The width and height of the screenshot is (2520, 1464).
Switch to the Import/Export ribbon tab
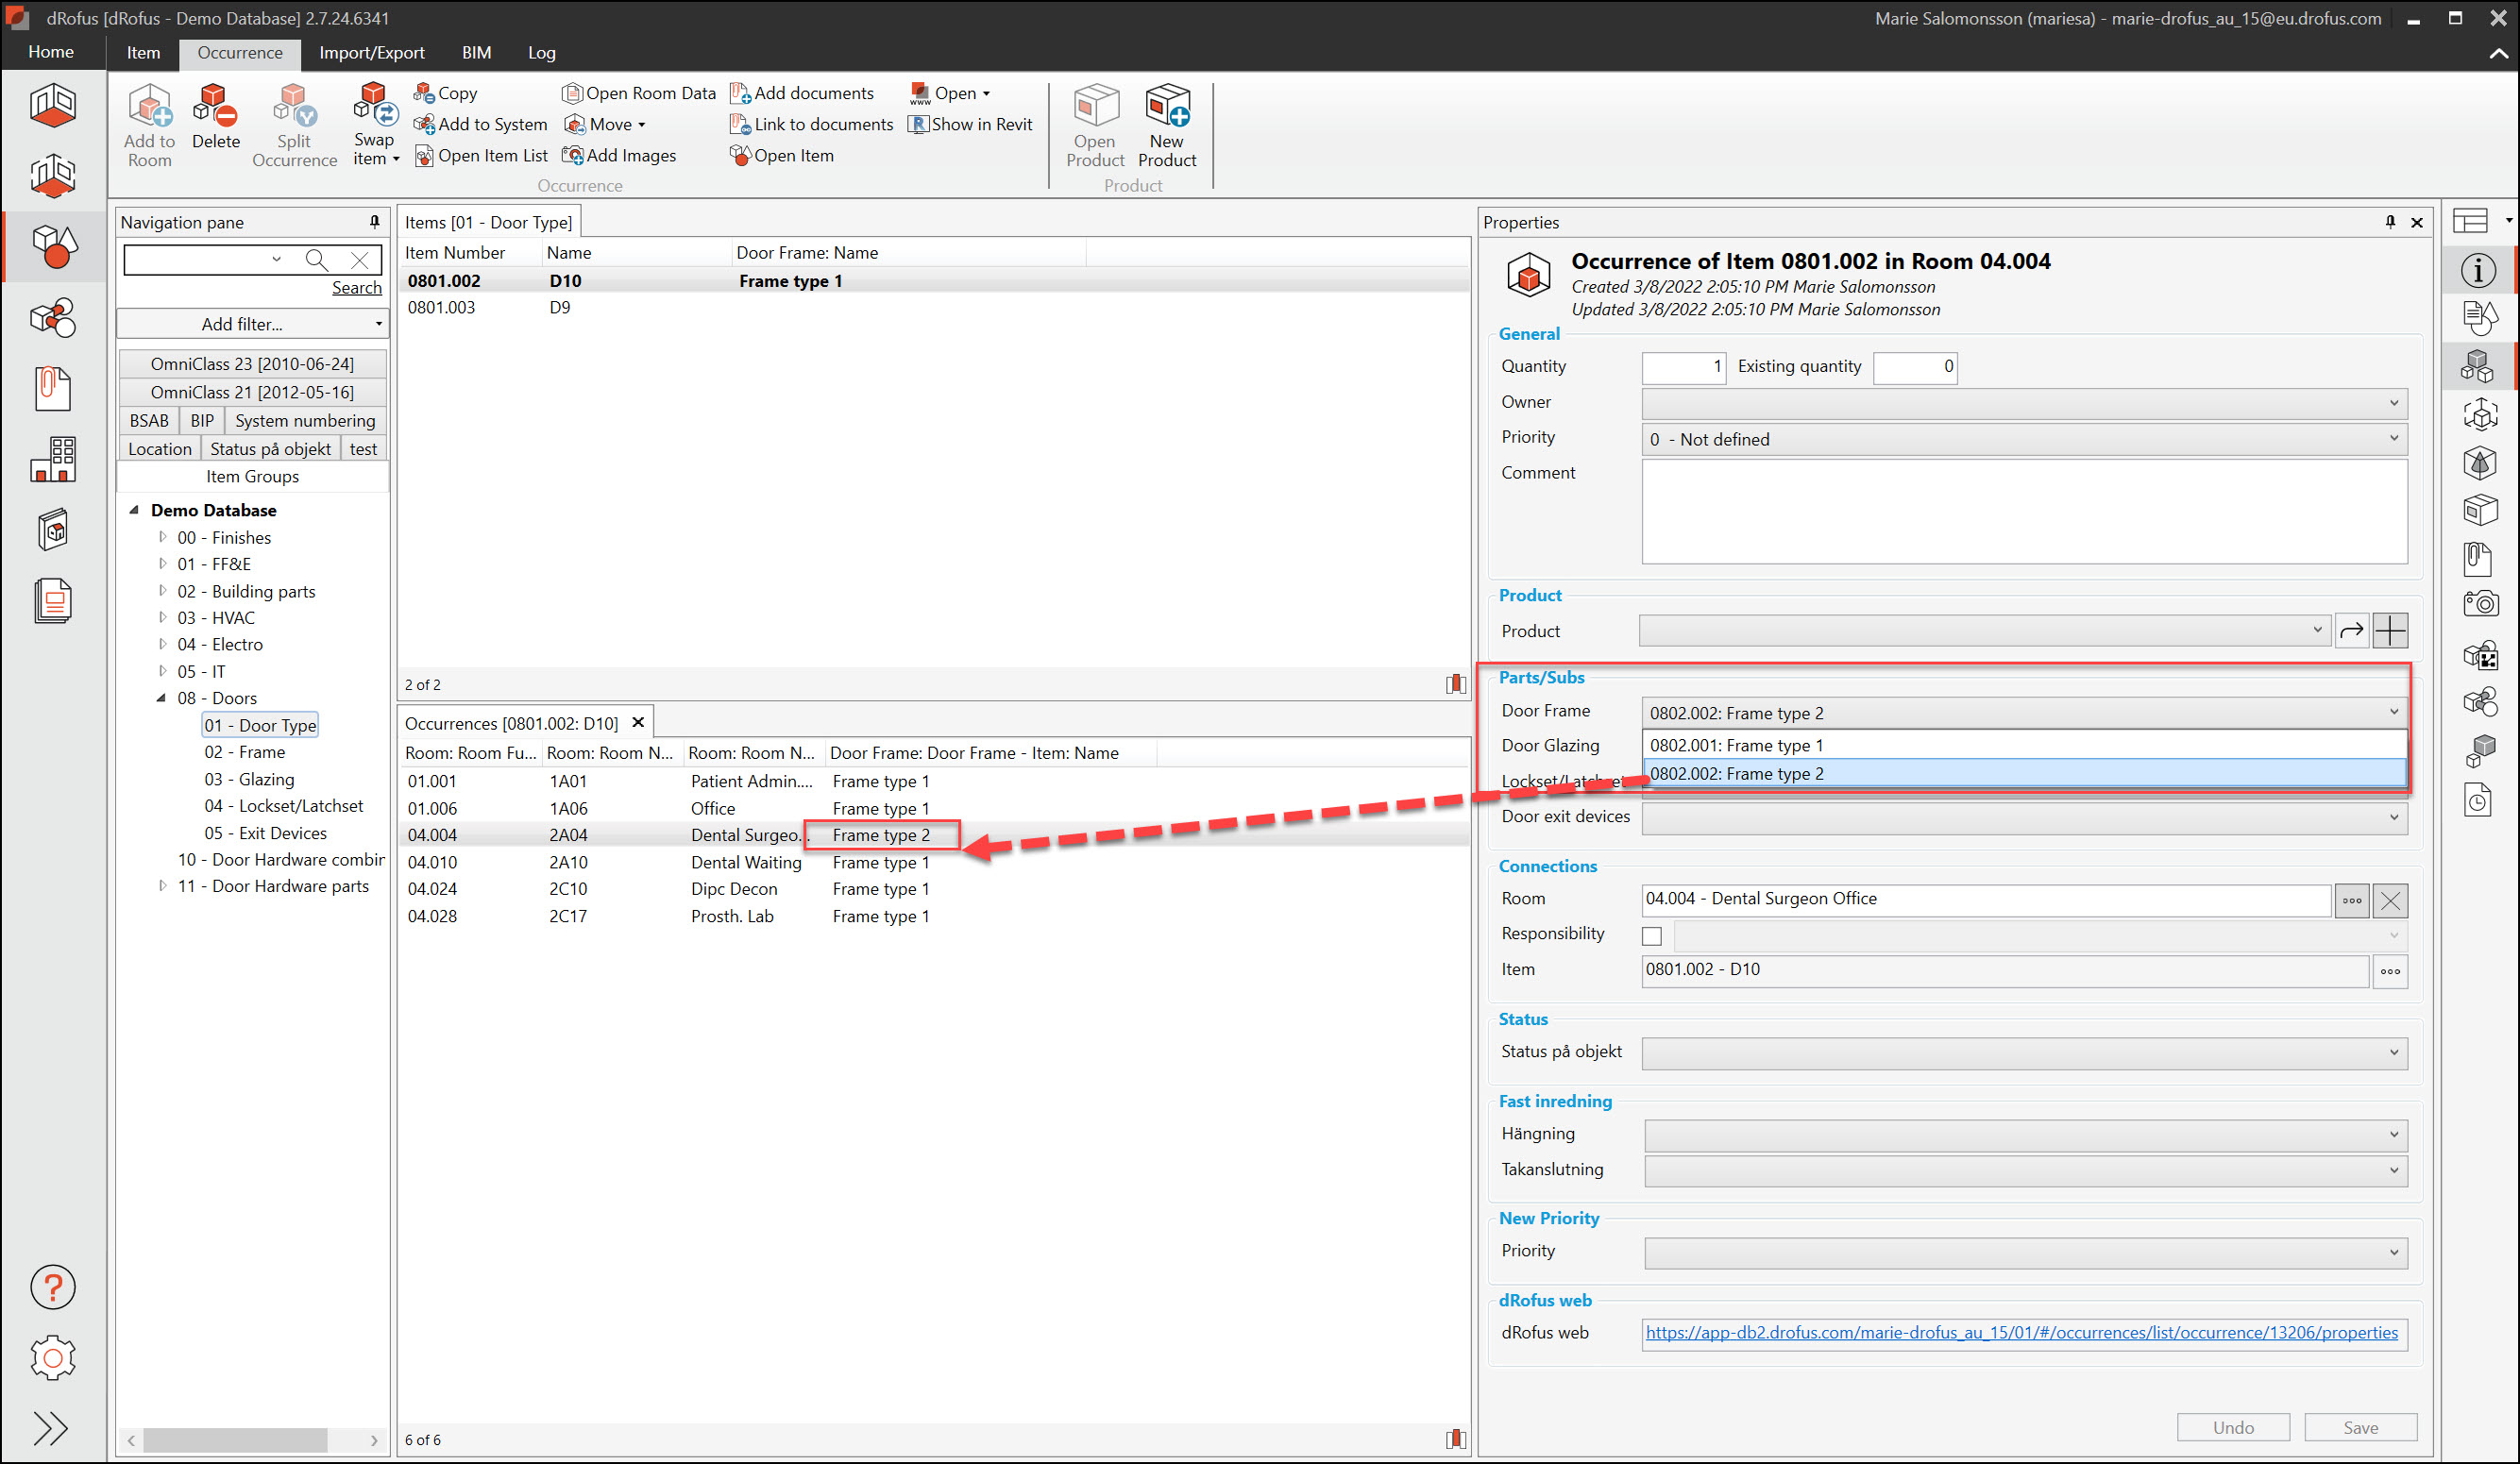pos(371,53)
